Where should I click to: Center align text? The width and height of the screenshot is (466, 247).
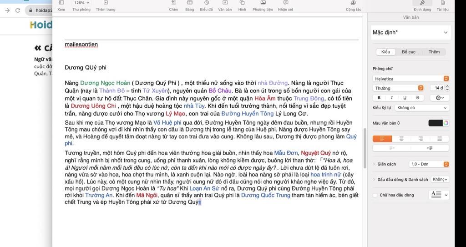[401, 139]
